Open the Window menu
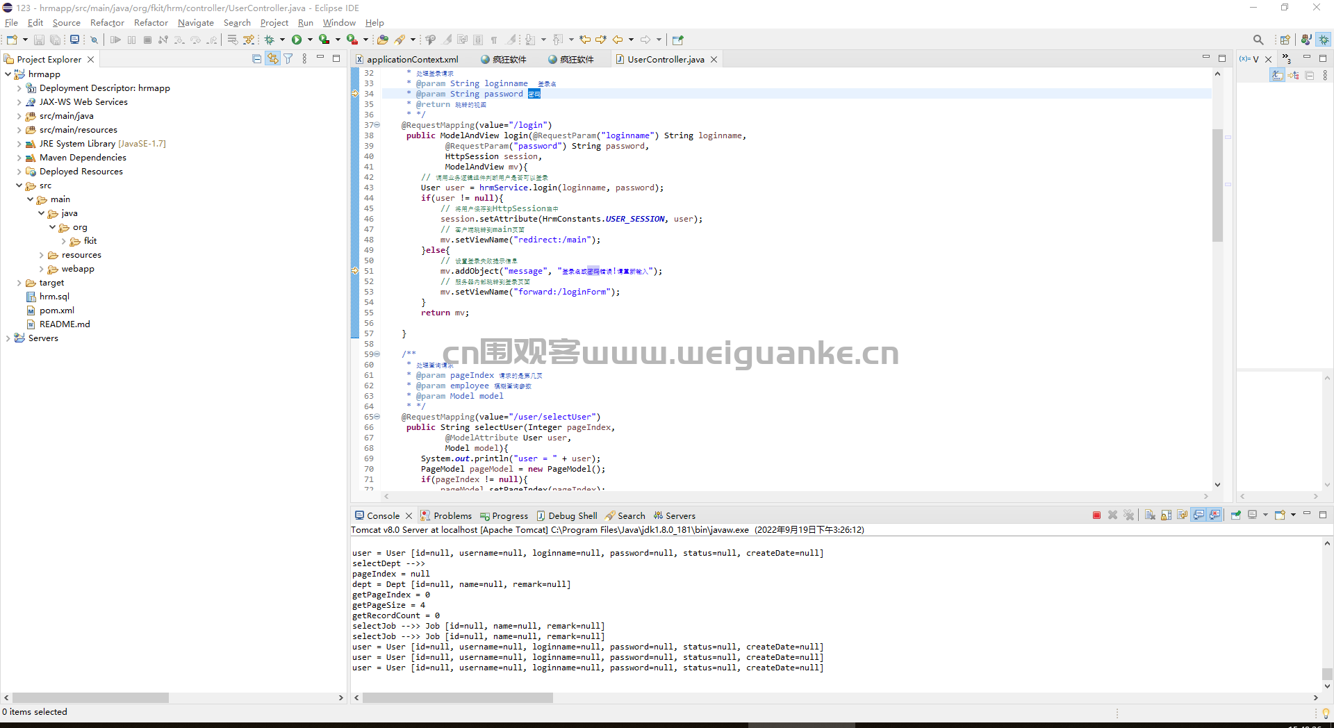The width and height of the screenshot is (1334, 728). click(339, 23)
